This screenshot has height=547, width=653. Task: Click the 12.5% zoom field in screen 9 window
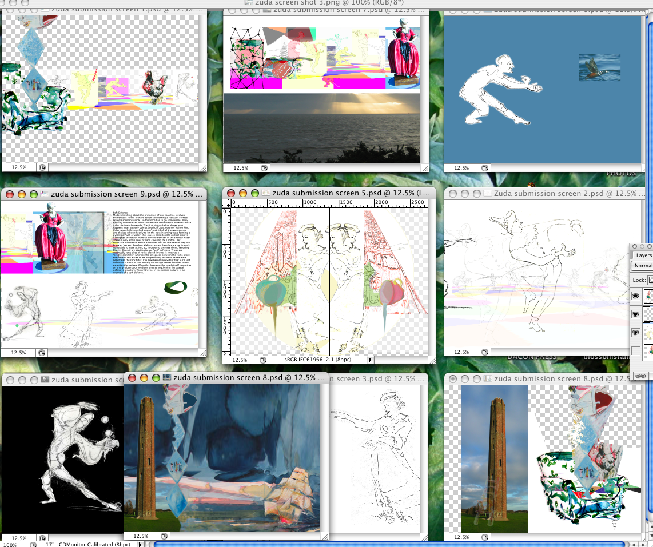coord(19,353)
